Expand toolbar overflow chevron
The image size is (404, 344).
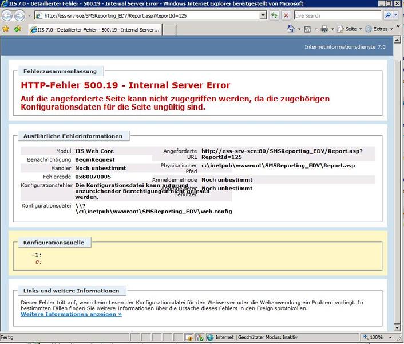coord(398,26)
